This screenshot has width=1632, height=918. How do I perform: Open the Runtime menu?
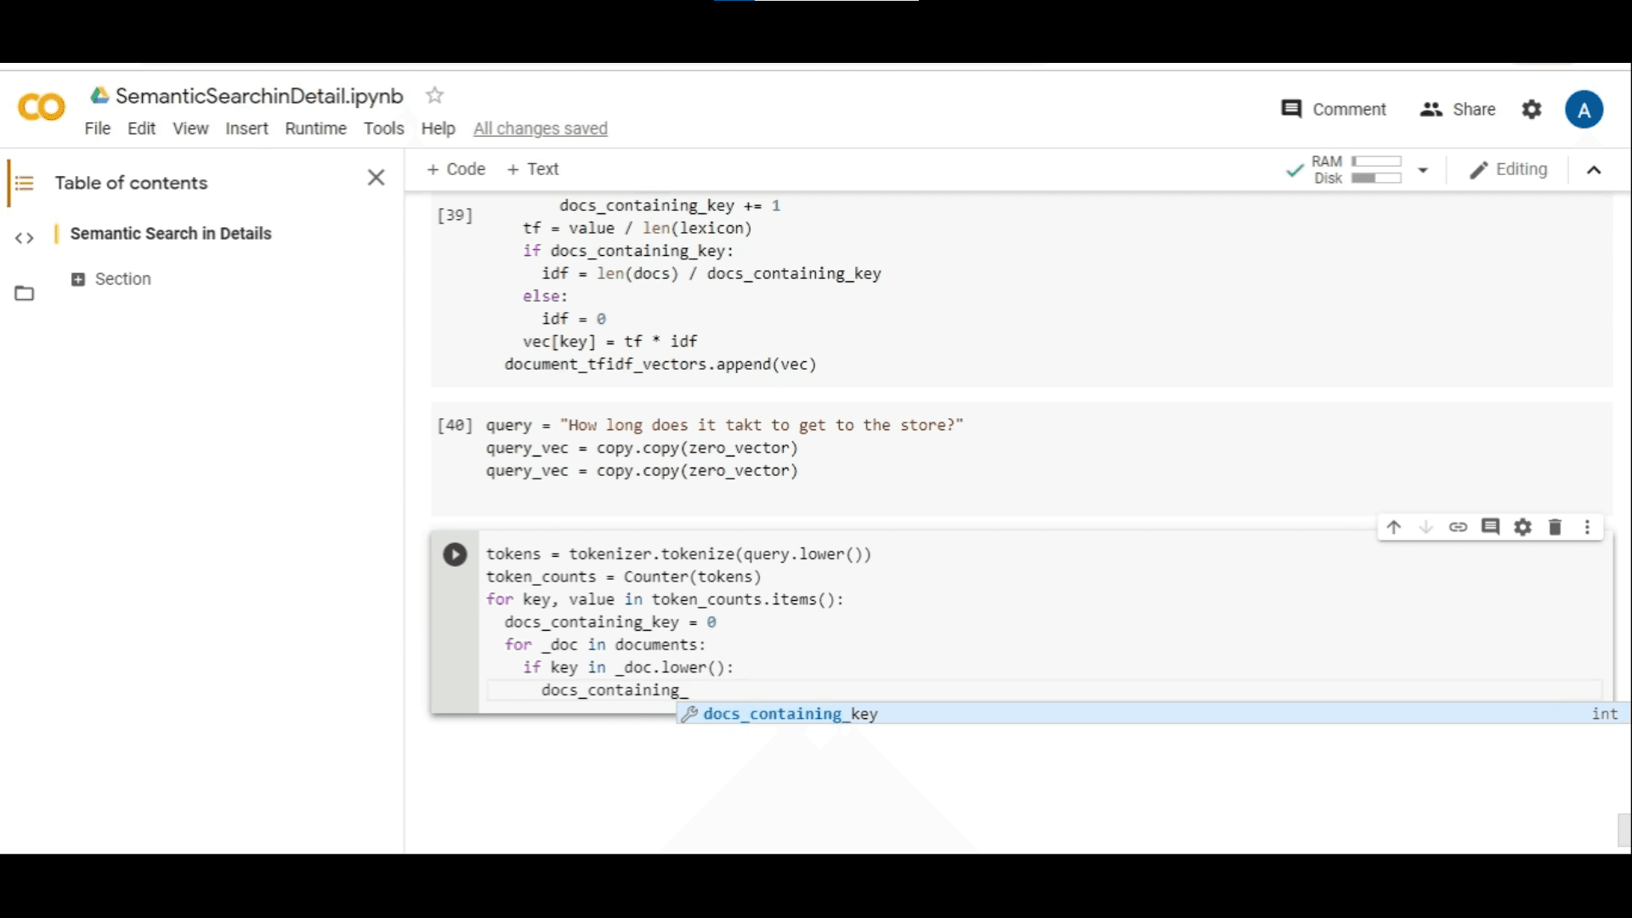[x=315, y=128]
